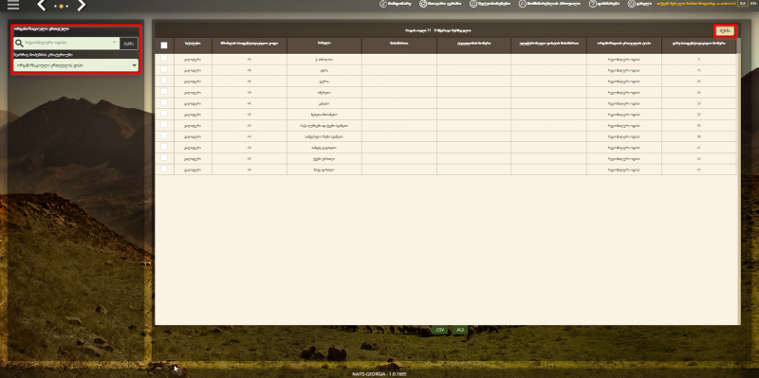Screen dimensions: 759x378
Task: Click the cell showing 44
Action: pyautogui.click(x=698, y=159)
